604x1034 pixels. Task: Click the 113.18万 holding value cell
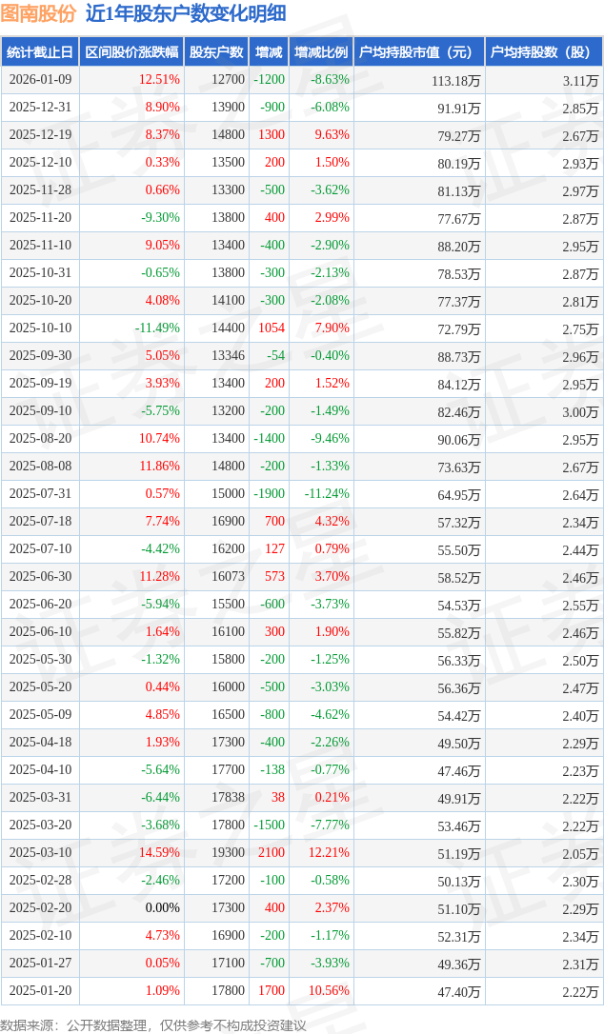(x=455, y=81)
